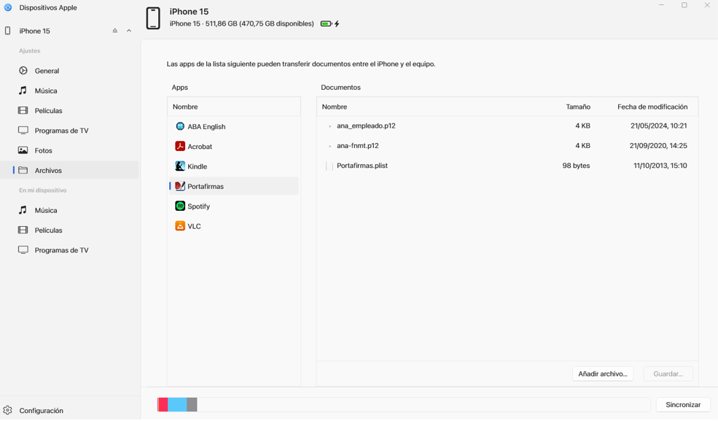Open the Fotos sidebar icon
718x421 pixels.
point(23,150)
